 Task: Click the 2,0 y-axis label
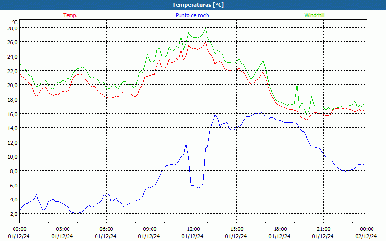click(x=13, y=214)
